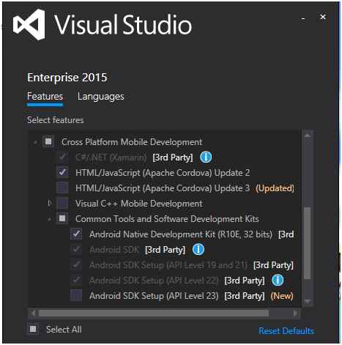This screenshot has width=342, height=345.
Task: Click horizontal scrollbar right arrow
Action: 295,314
